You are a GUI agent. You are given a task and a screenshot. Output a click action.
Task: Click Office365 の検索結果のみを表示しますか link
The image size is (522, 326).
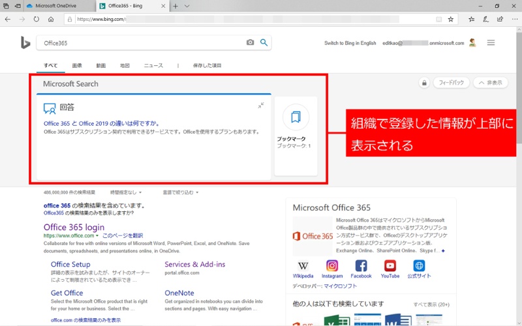[x=89, y=213]
